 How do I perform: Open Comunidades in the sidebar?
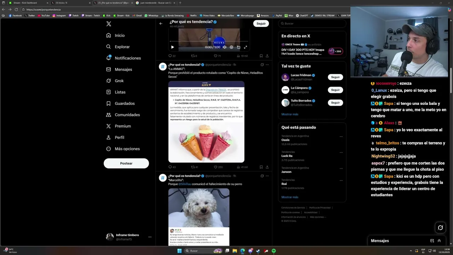click(123, 115)
